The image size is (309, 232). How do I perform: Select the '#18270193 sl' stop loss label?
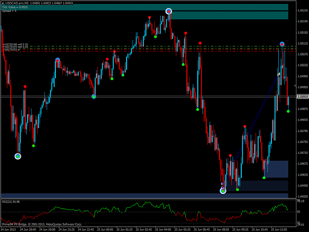point(12,49)
